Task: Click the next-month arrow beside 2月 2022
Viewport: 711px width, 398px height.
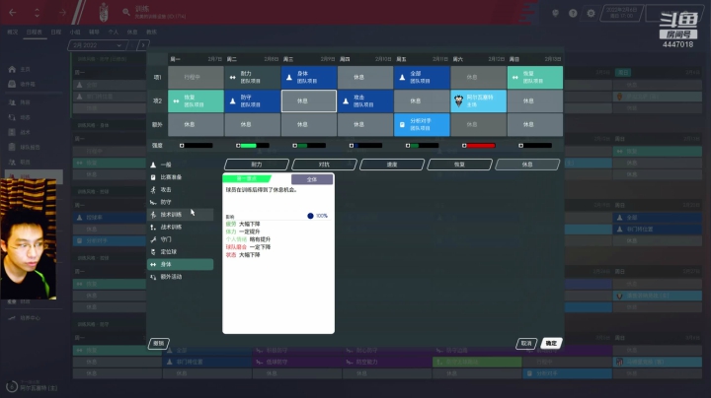Action: 143,45
